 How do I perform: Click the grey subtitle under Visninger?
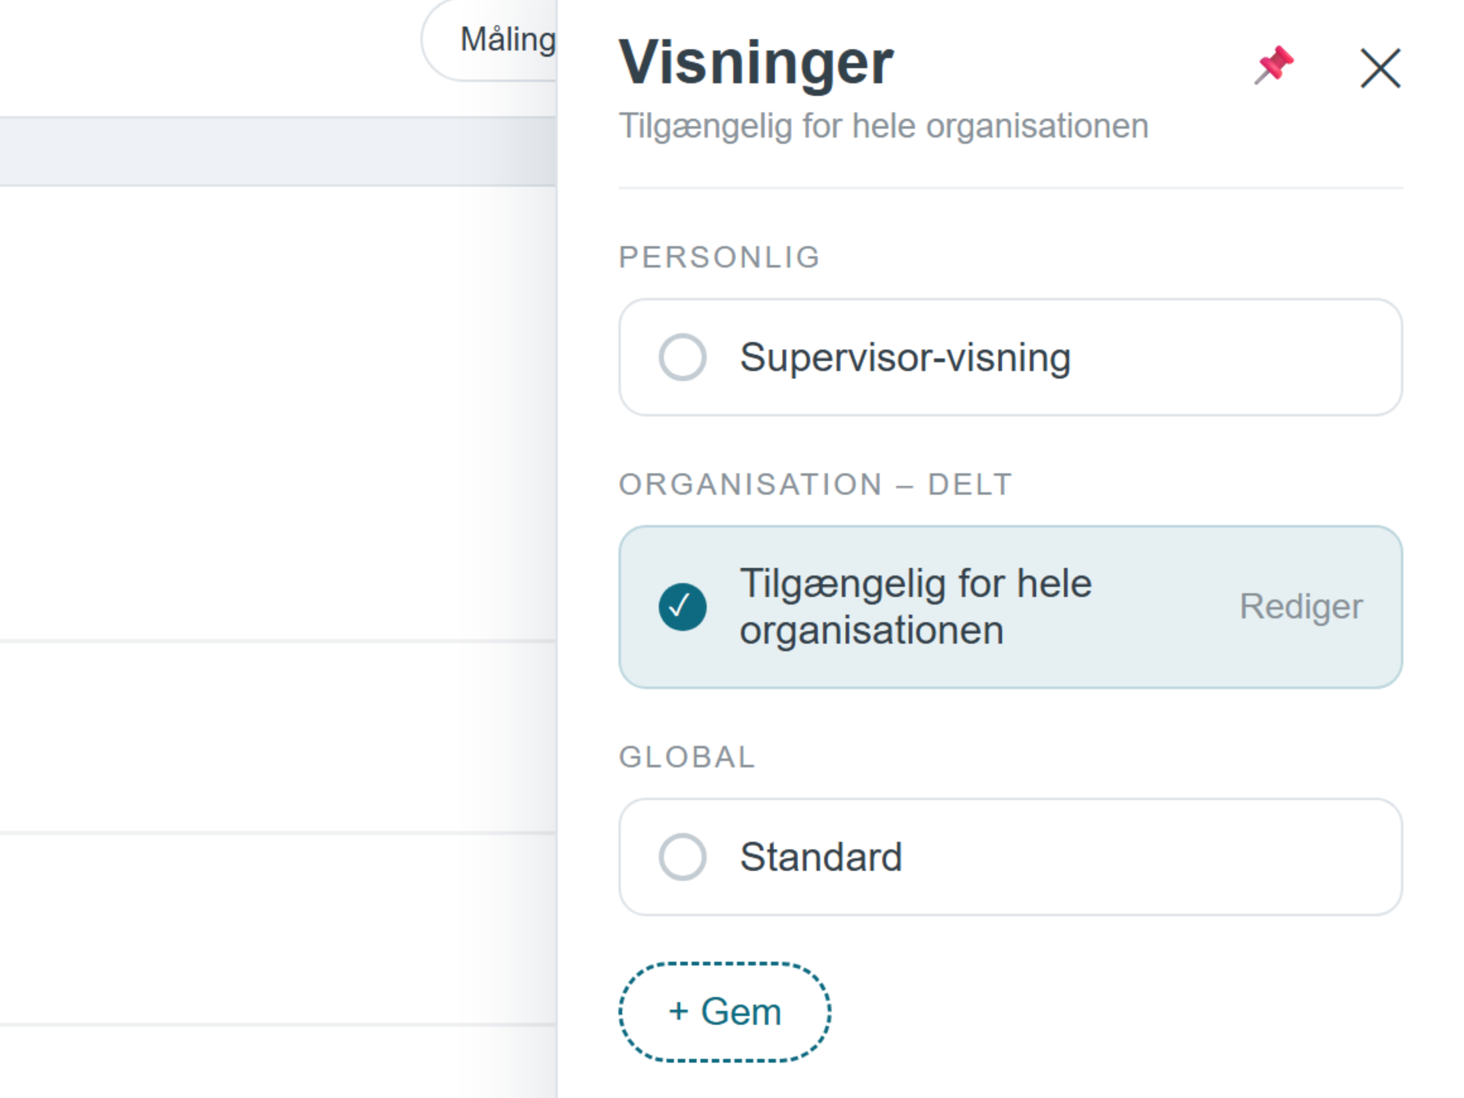883,126
